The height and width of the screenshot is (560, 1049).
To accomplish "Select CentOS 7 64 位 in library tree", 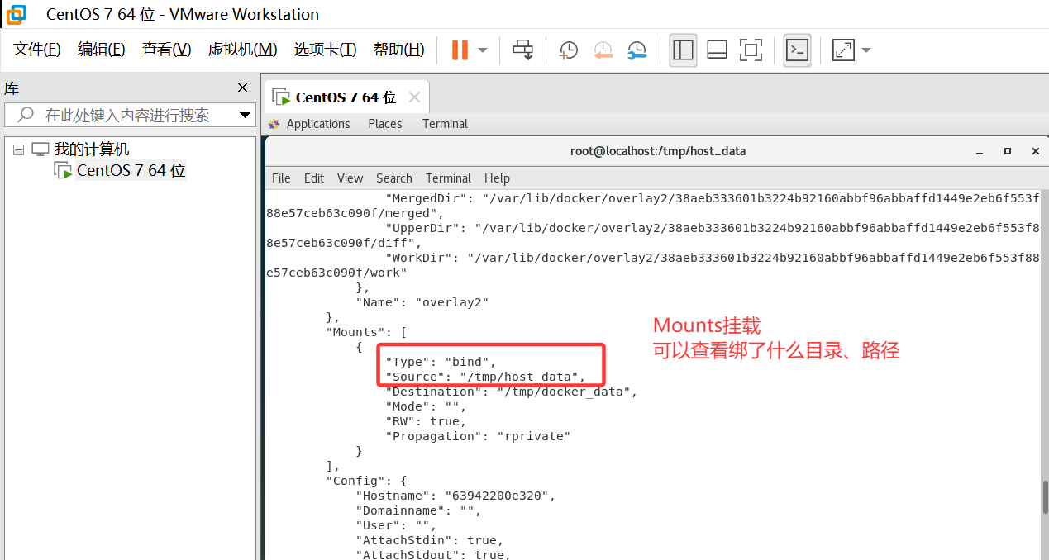I will coord(131,171).
